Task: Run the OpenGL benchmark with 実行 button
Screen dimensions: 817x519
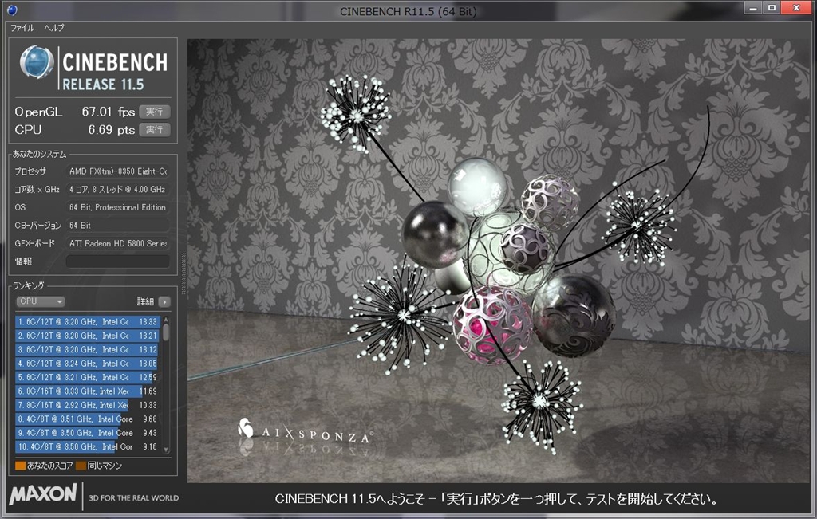Action: 154,112
